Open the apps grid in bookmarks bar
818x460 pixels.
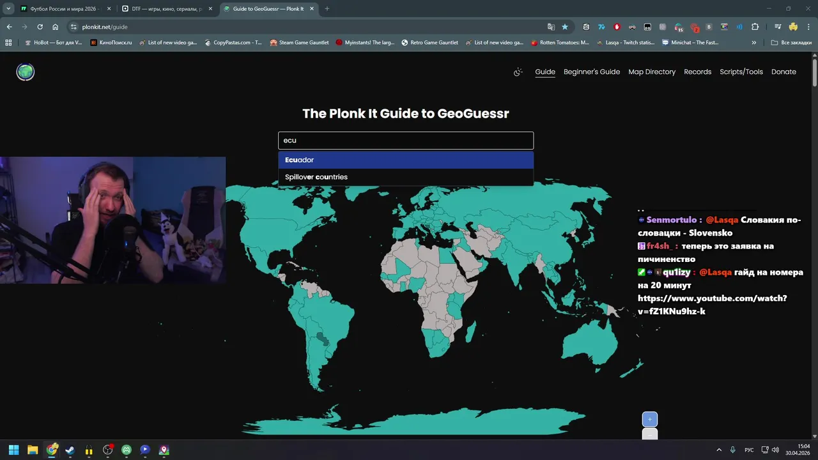click(8, 43)
